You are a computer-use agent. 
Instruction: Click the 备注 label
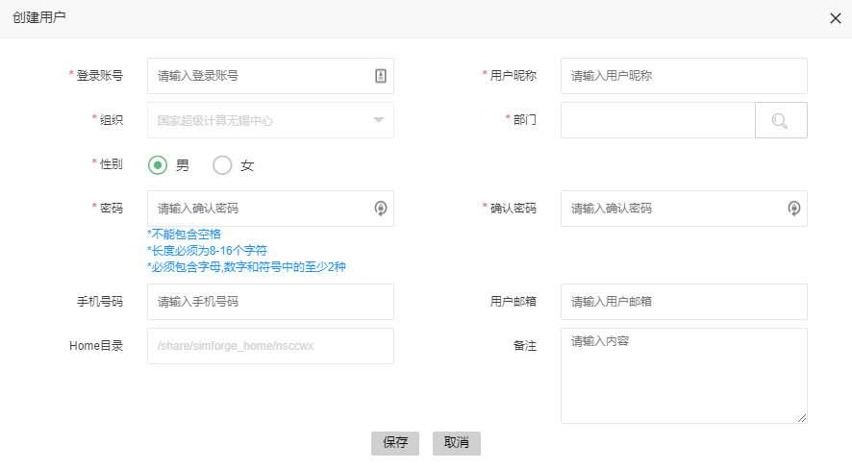coord(525,346)
